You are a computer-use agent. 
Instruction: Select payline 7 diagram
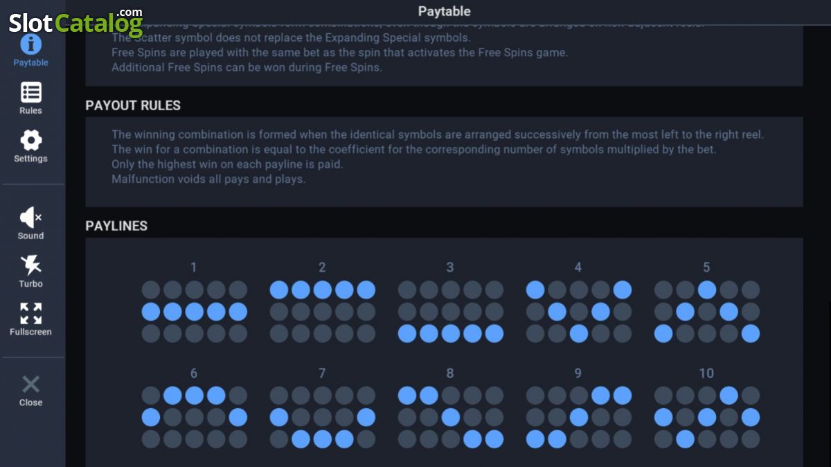[x=322, y=418]
